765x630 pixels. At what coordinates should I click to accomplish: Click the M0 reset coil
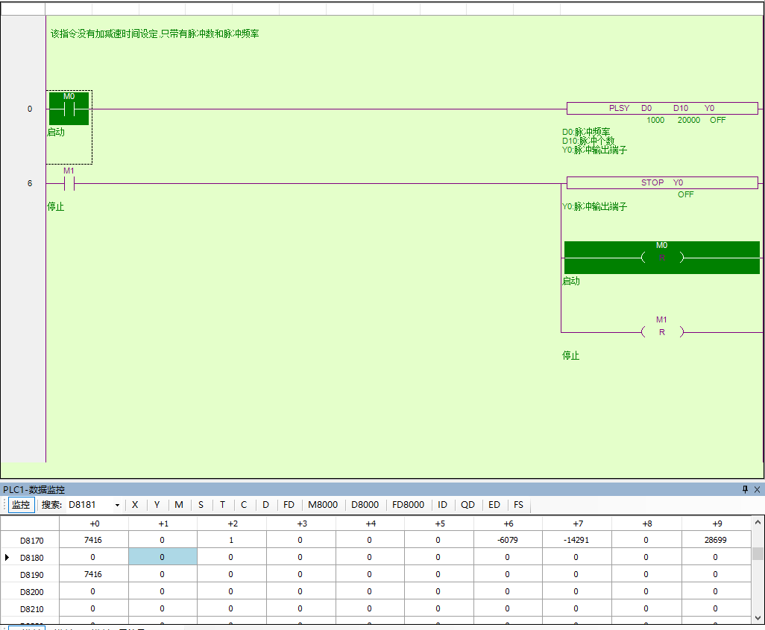[661, 258]
